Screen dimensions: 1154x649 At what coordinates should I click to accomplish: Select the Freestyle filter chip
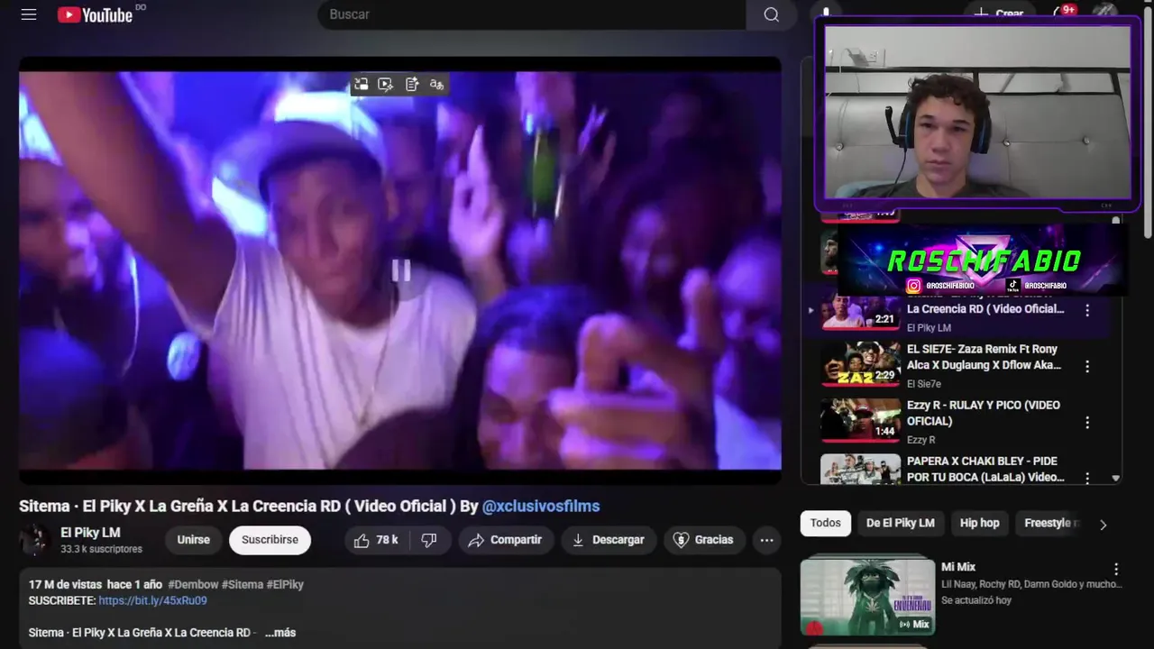tap(1048, 523)
